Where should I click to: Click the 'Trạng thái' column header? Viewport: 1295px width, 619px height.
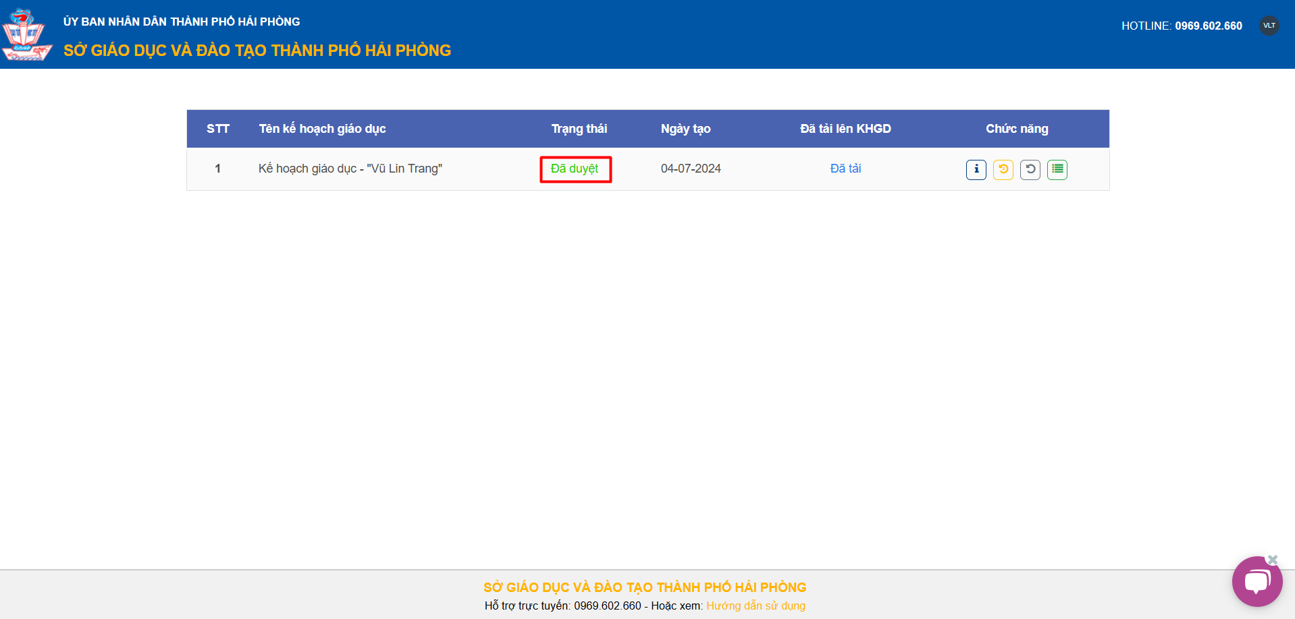[579, 129]
